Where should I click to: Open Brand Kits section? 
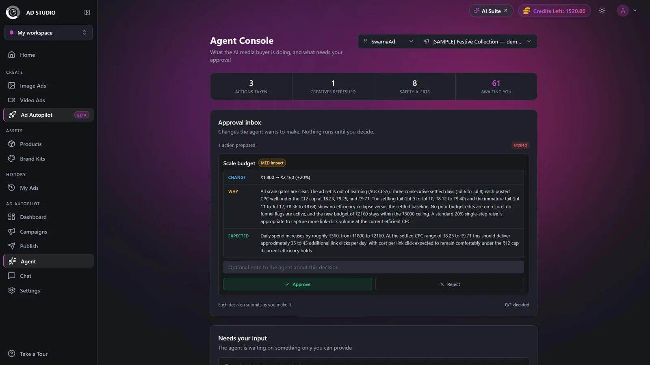tap(48, 159)
